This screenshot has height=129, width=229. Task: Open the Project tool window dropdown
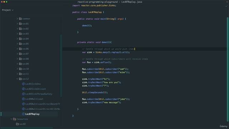(x=8, y=10)
